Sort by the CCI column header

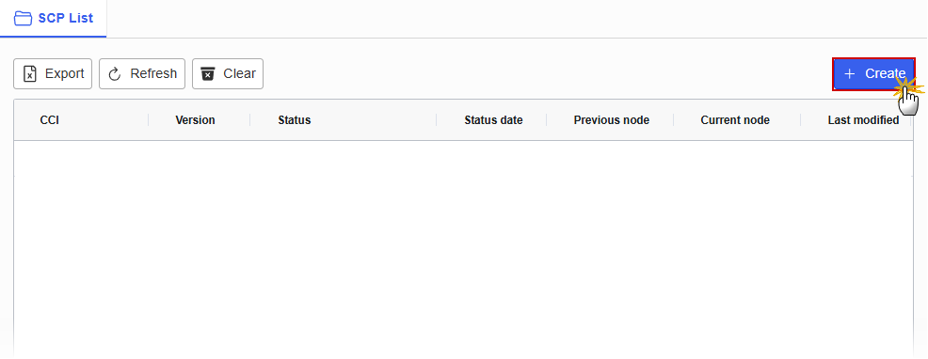coord(50,120)
